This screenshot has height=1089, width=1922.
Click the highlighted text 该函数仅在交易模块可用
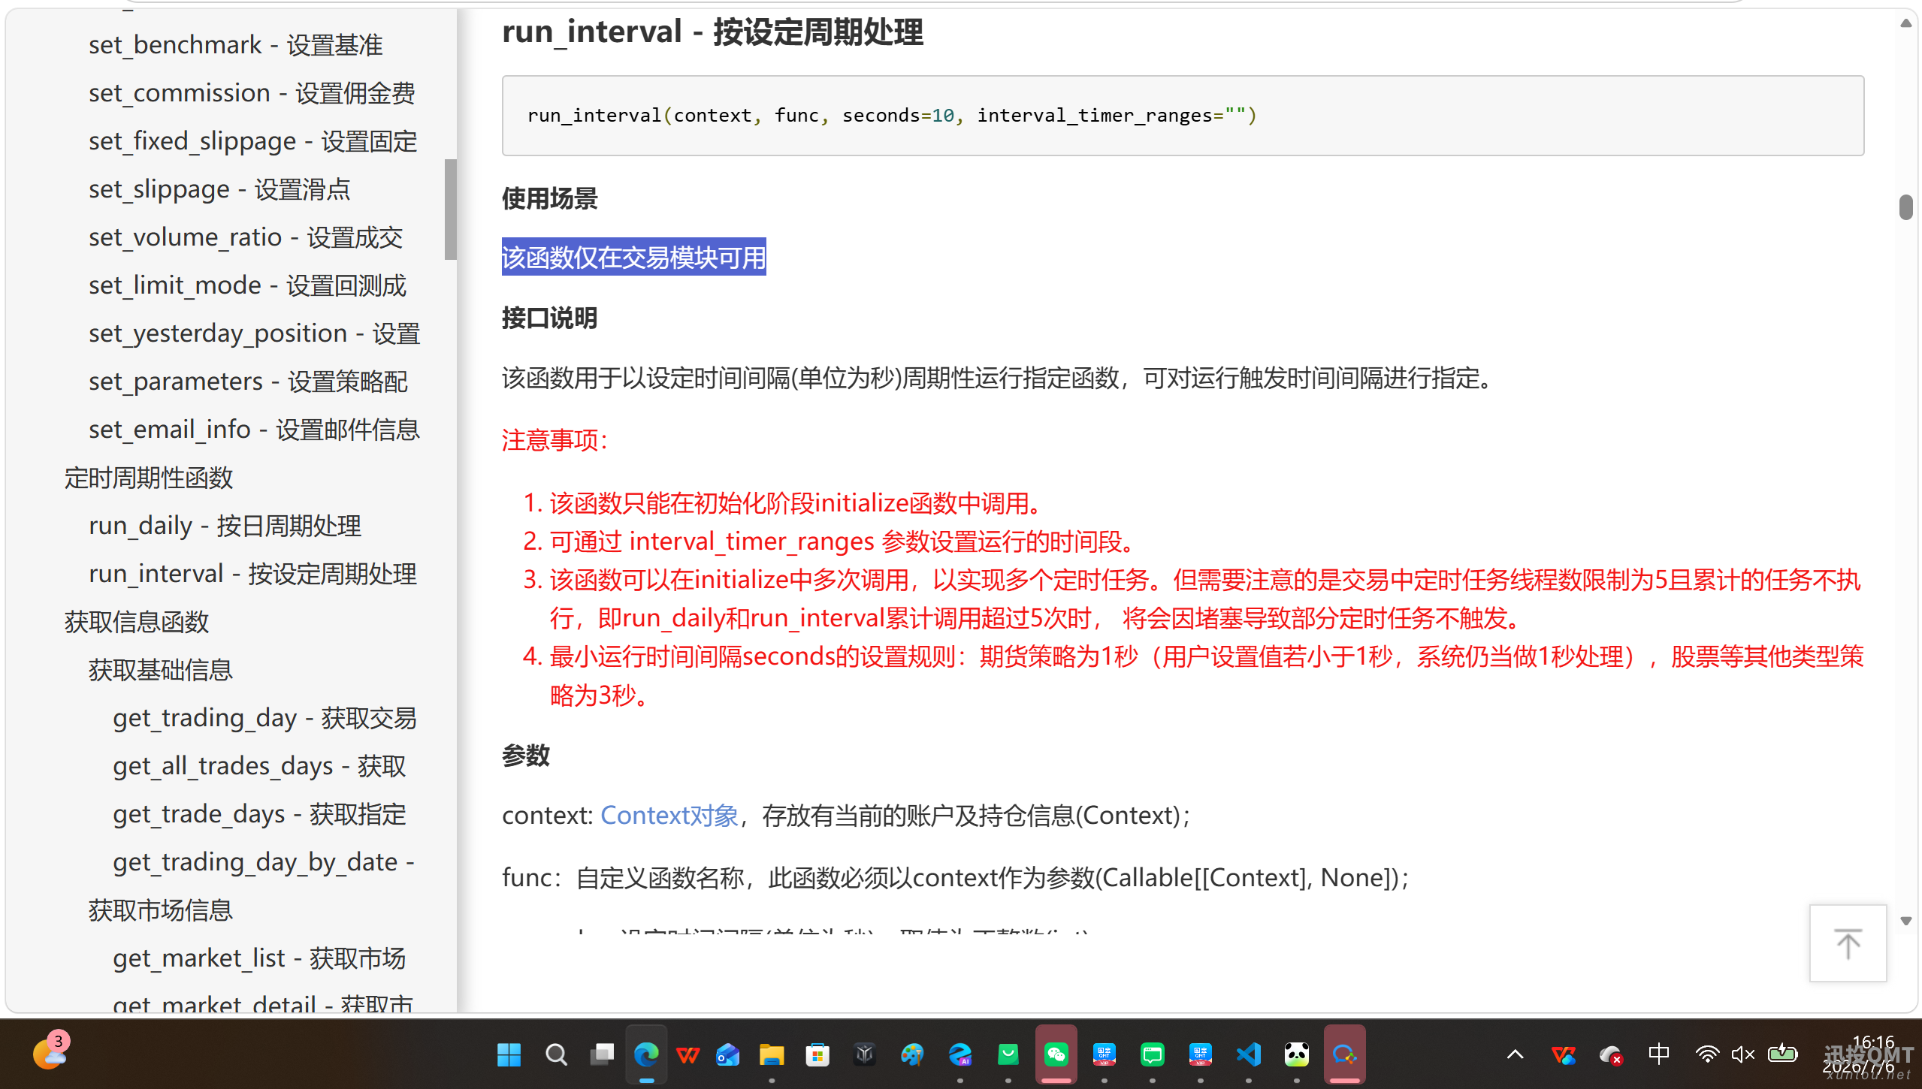pos(633,257)
